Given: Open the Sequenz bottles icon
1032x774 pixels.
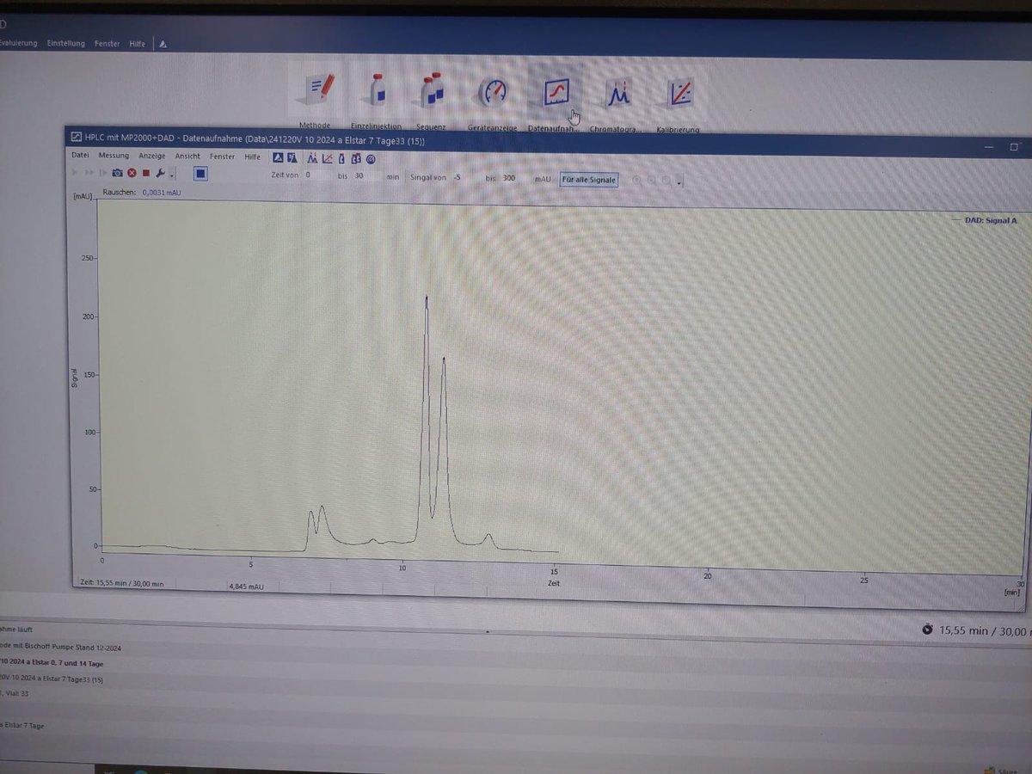Looking at the screenshot, I should coord(432,89).
